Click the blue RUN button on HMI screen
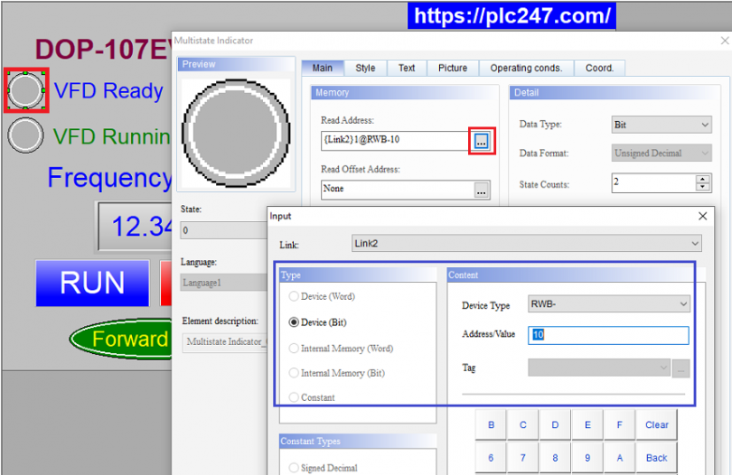Image resolution: width=732 pixels, height=475 pixels. (92, 283)
